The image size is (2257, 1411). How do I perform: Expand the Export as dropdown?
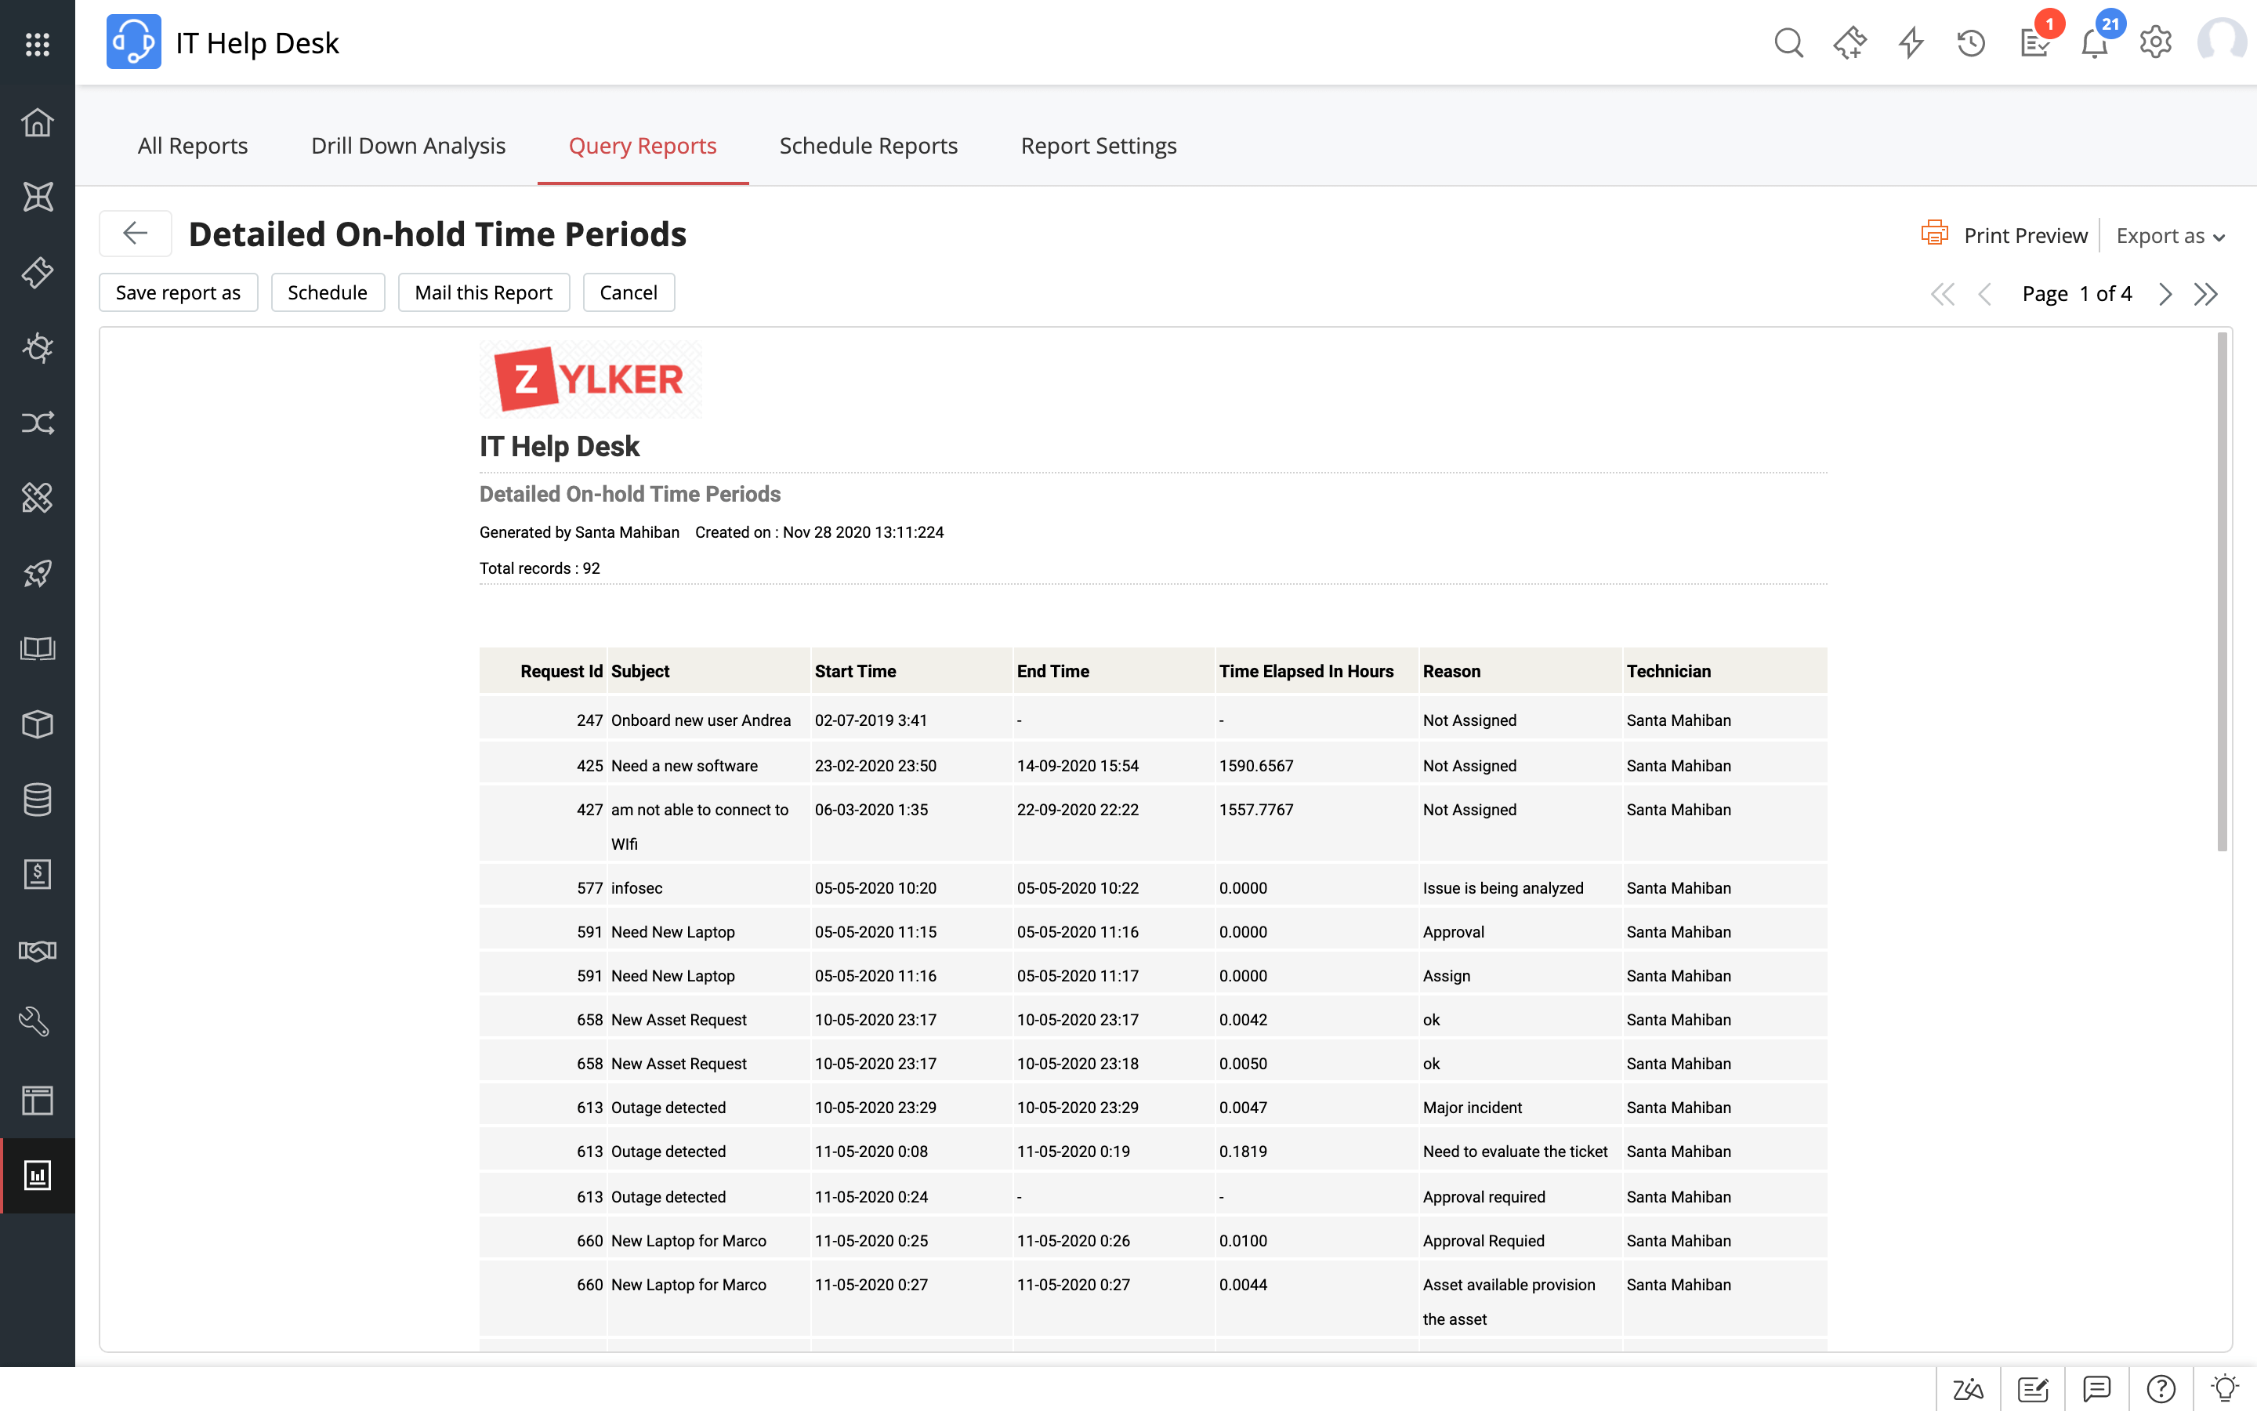point(2170,236)
